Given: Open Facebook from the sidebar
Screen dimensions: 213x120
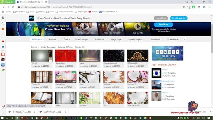Looking at the screenshot, I should pos(3,47).
